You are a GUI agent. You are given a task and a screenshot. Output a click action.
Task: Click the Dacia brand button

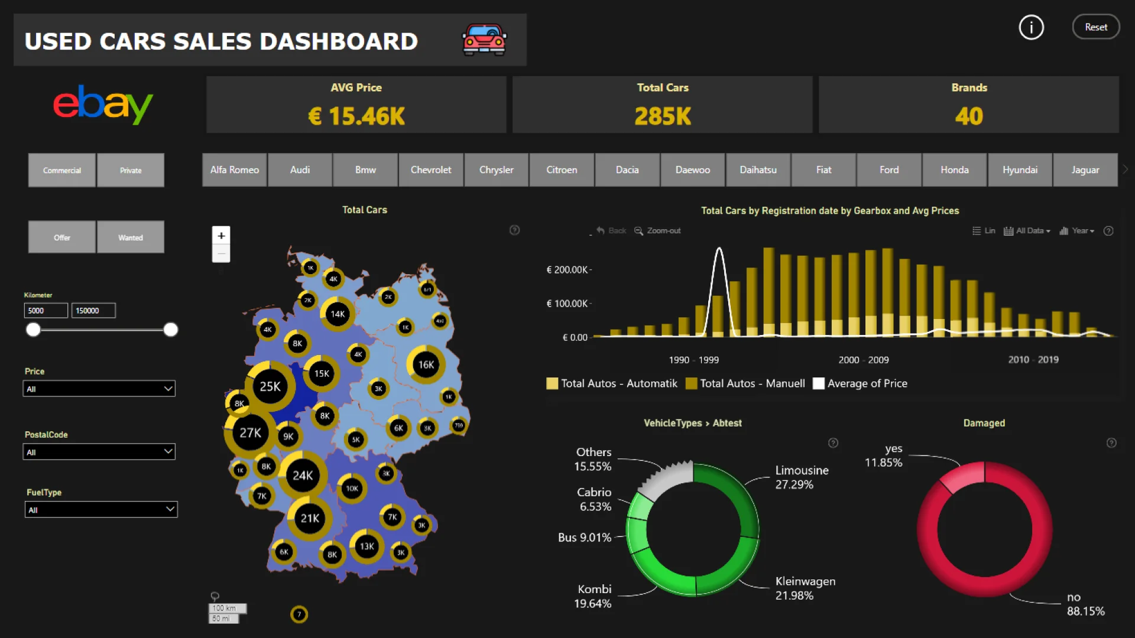click(627, 170)
